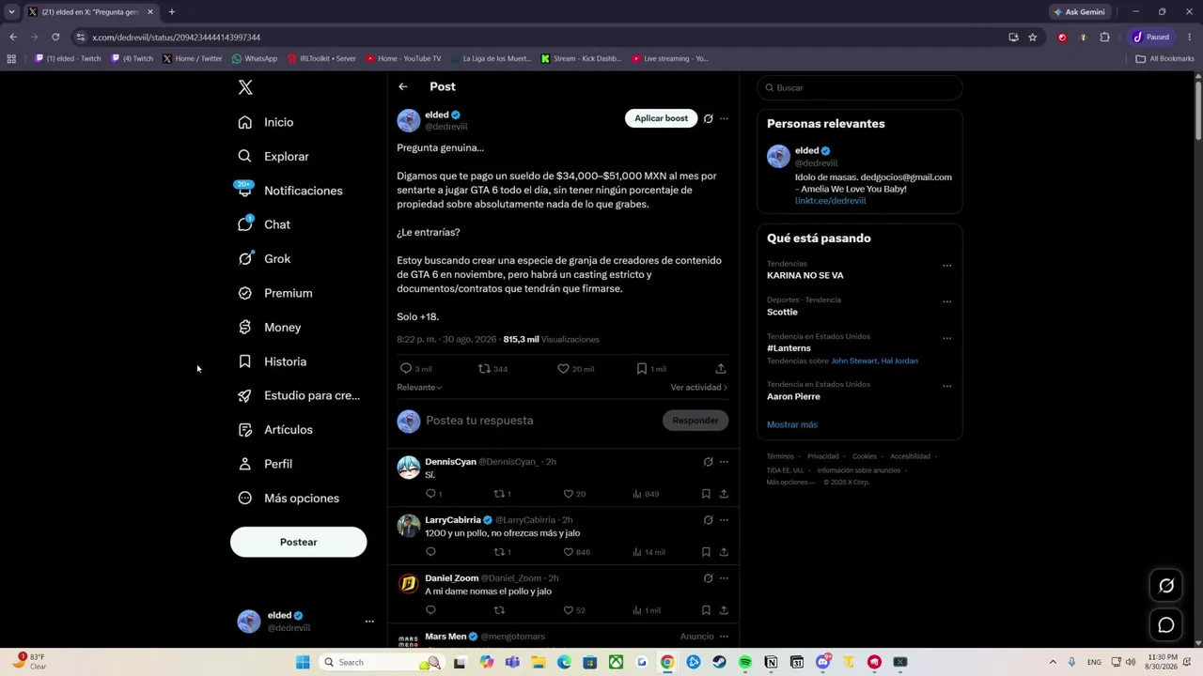The width and height of the screenshot is (1203, 676).
Task: Open options for the Aaron Pierre trend
Action: click(947, 386)
